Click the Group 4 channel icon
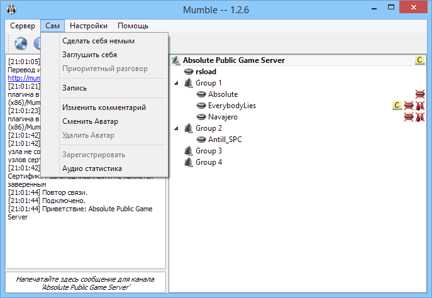This screenshot has height=298, width=432. point(189,162)
